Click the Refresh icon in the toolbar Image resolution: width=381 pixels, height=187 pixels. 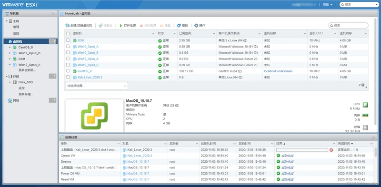[179, 26]
